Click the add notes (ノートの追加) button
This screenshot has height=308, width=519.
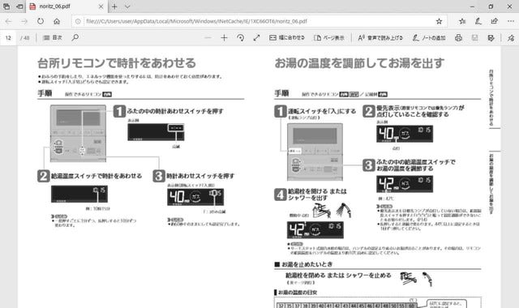click(429, 38)
